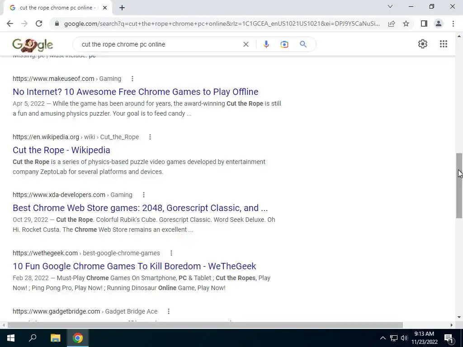Open the taskbar clock showing 9:13 AM
The width and height of the screenshot is (463, 347).
pos(424,338)
